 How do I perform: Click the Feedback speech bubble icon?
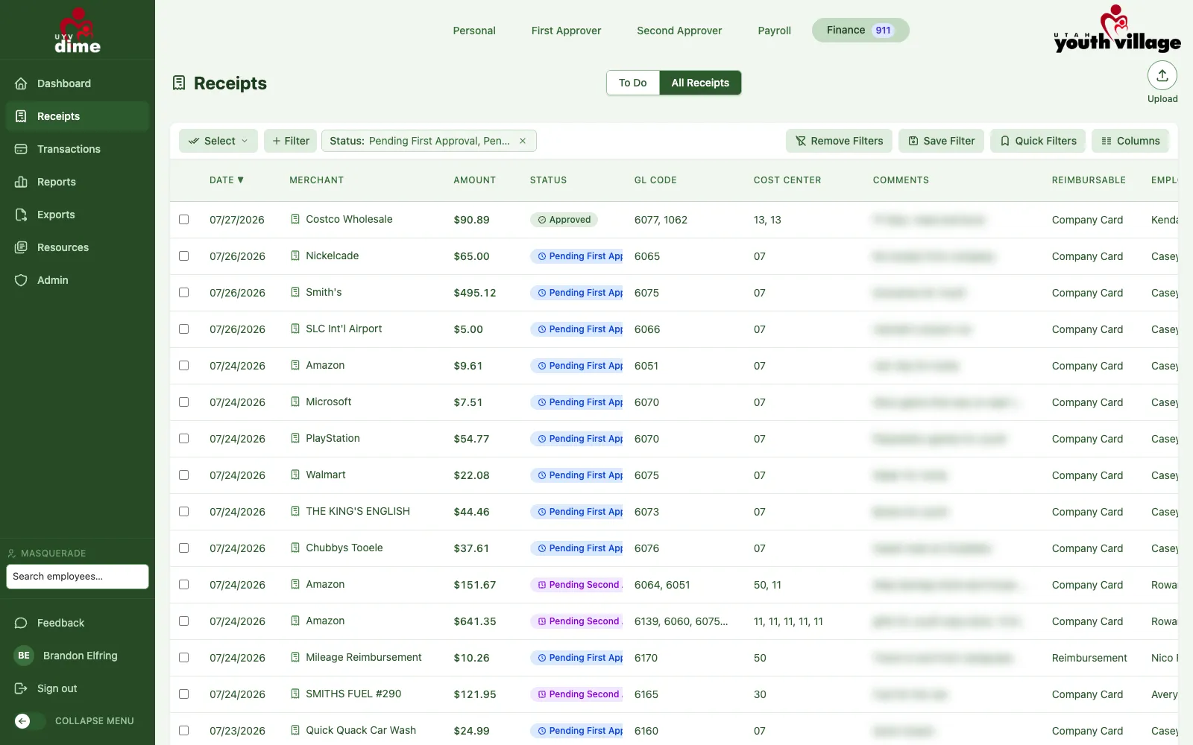[21, 623]
